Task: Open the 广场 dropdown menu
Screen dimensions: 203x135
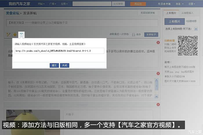Action: coord(52,4)
